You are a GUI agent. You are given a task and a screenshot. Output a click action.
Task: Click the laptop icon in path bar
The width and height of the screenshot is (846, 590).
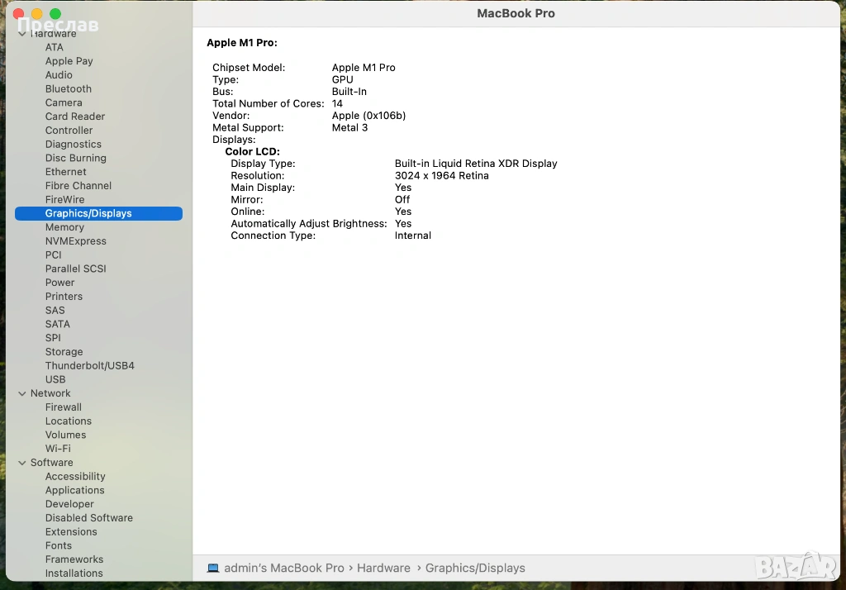[x=213, y=569]
